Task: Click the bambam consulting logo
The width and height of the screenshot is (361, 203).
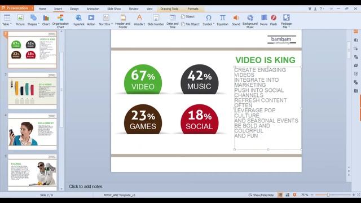Action: [x=281, y=39]
